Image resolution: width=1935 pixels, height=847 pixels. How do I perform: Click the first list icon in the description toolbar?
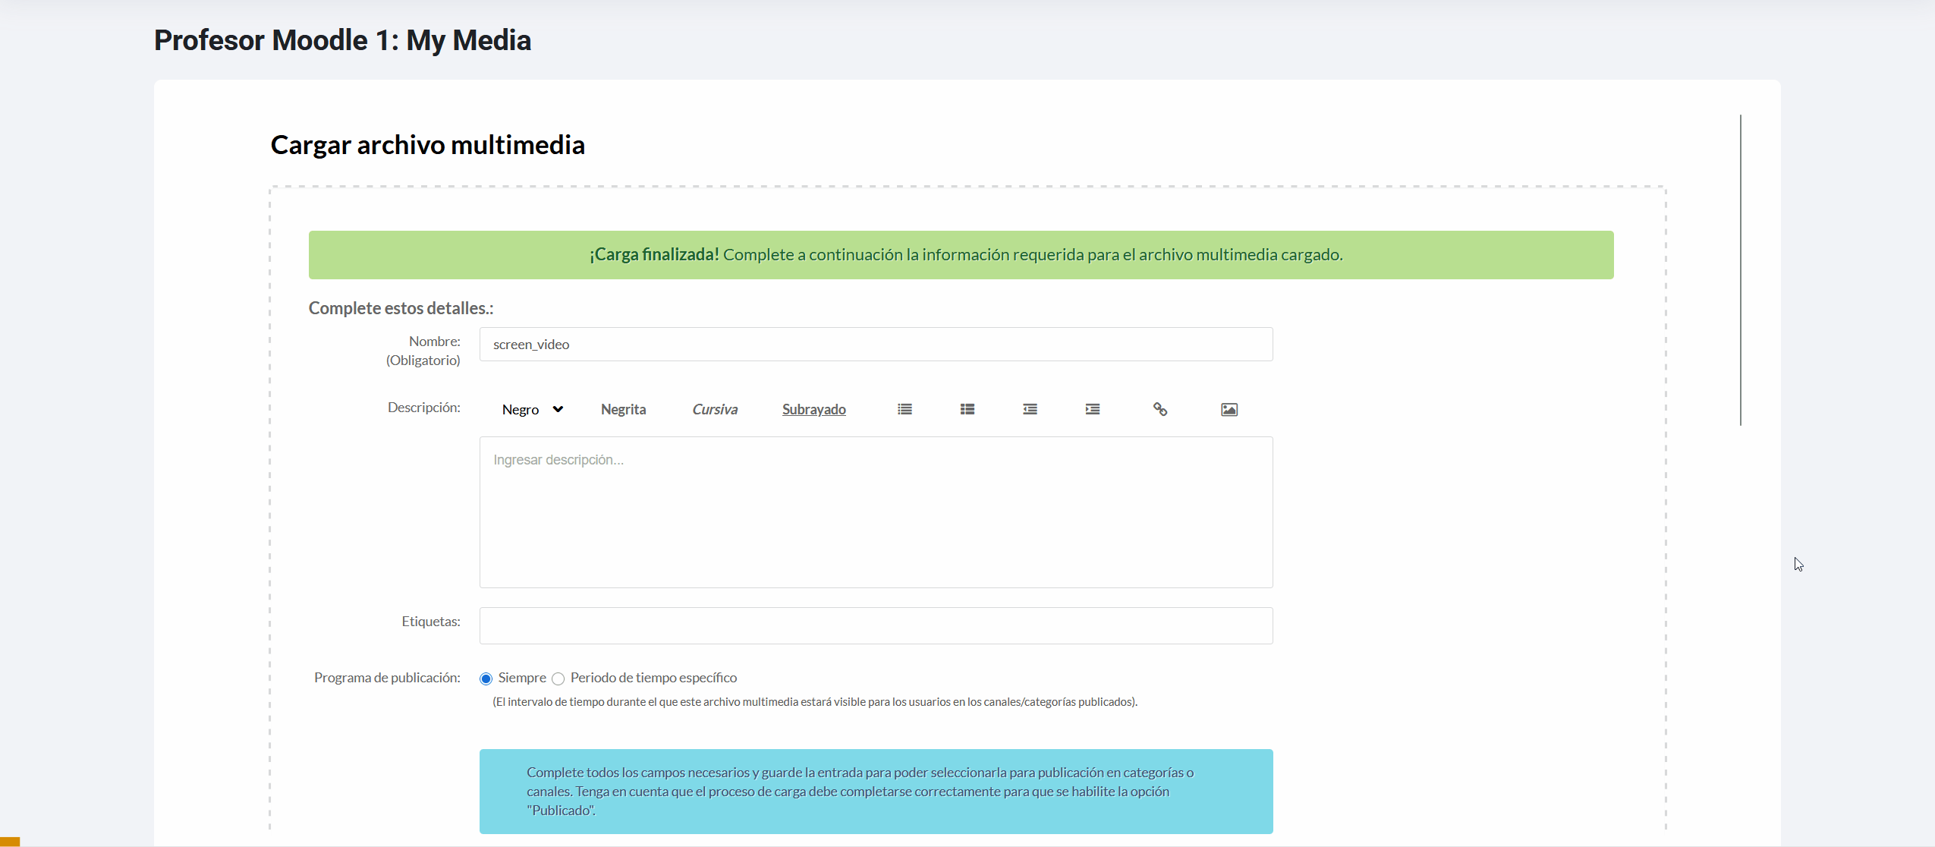pos(905,409)
